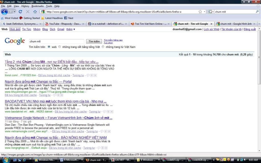Open the 'Tuỳ chọn' preferences link
The width and height of the screenshot is (261, 163).
pos(108,43)
